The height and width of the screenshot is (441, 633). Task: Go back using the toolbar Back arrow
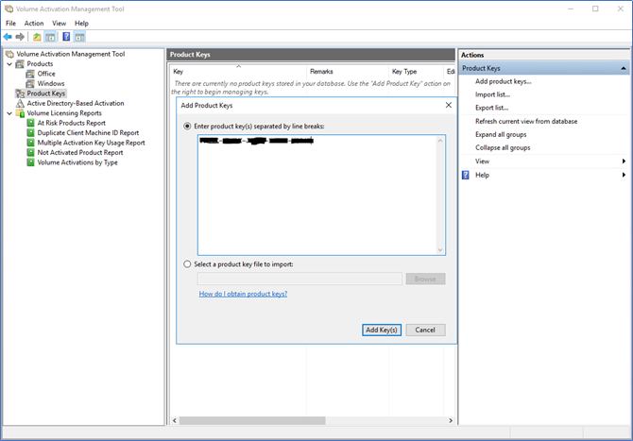point(8,37)
